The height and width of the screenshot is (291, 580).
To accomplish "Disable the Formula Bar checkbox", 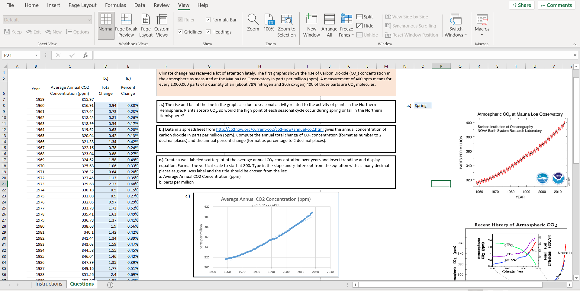I will pos(208,20).
